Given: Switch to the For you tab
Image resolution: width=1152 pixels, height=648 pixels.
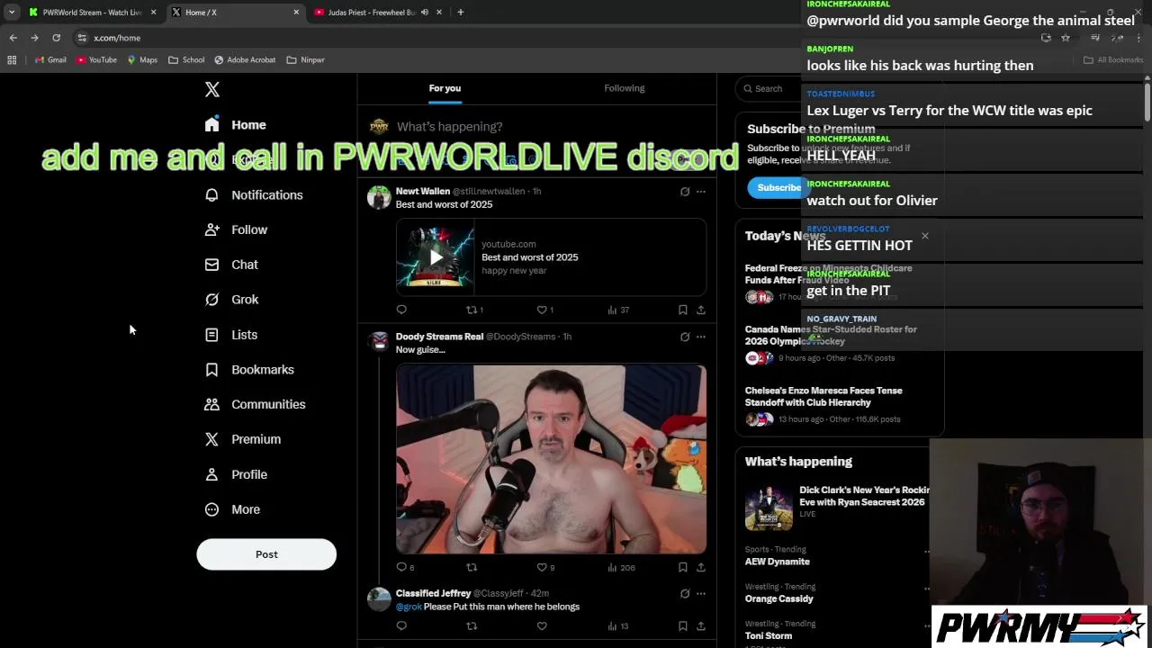Looking at the screenshot, I should coord(445,88).
